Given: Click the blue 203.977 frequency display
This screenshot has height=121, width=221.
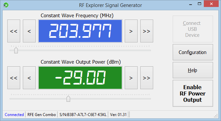Looking at the screenshot, I should tap(80, 31).
